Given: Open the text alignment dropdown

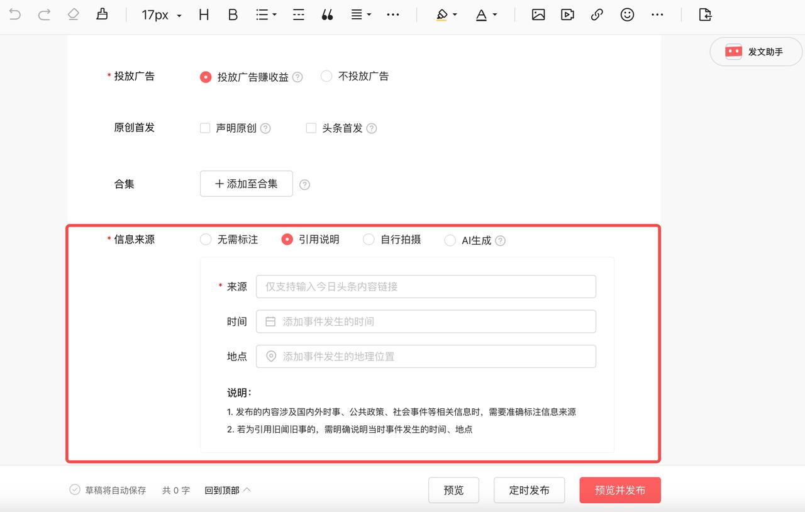Looking at the screenshot, I should [x=360, y=14].
